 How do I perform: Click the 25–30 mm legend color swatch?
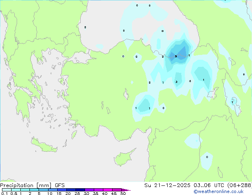[80, 190]
